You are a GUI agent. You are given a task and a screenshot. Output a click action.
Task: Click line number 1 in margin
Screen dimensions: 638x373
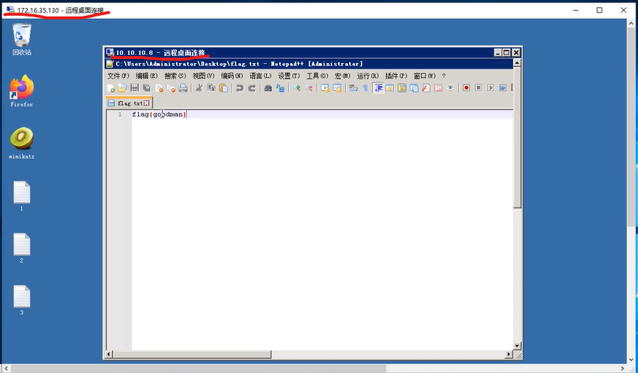pos(120,114)
